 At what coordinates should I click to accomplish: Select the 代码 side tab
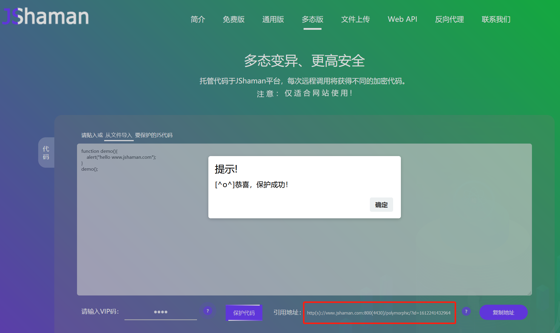tap(46, 153)
